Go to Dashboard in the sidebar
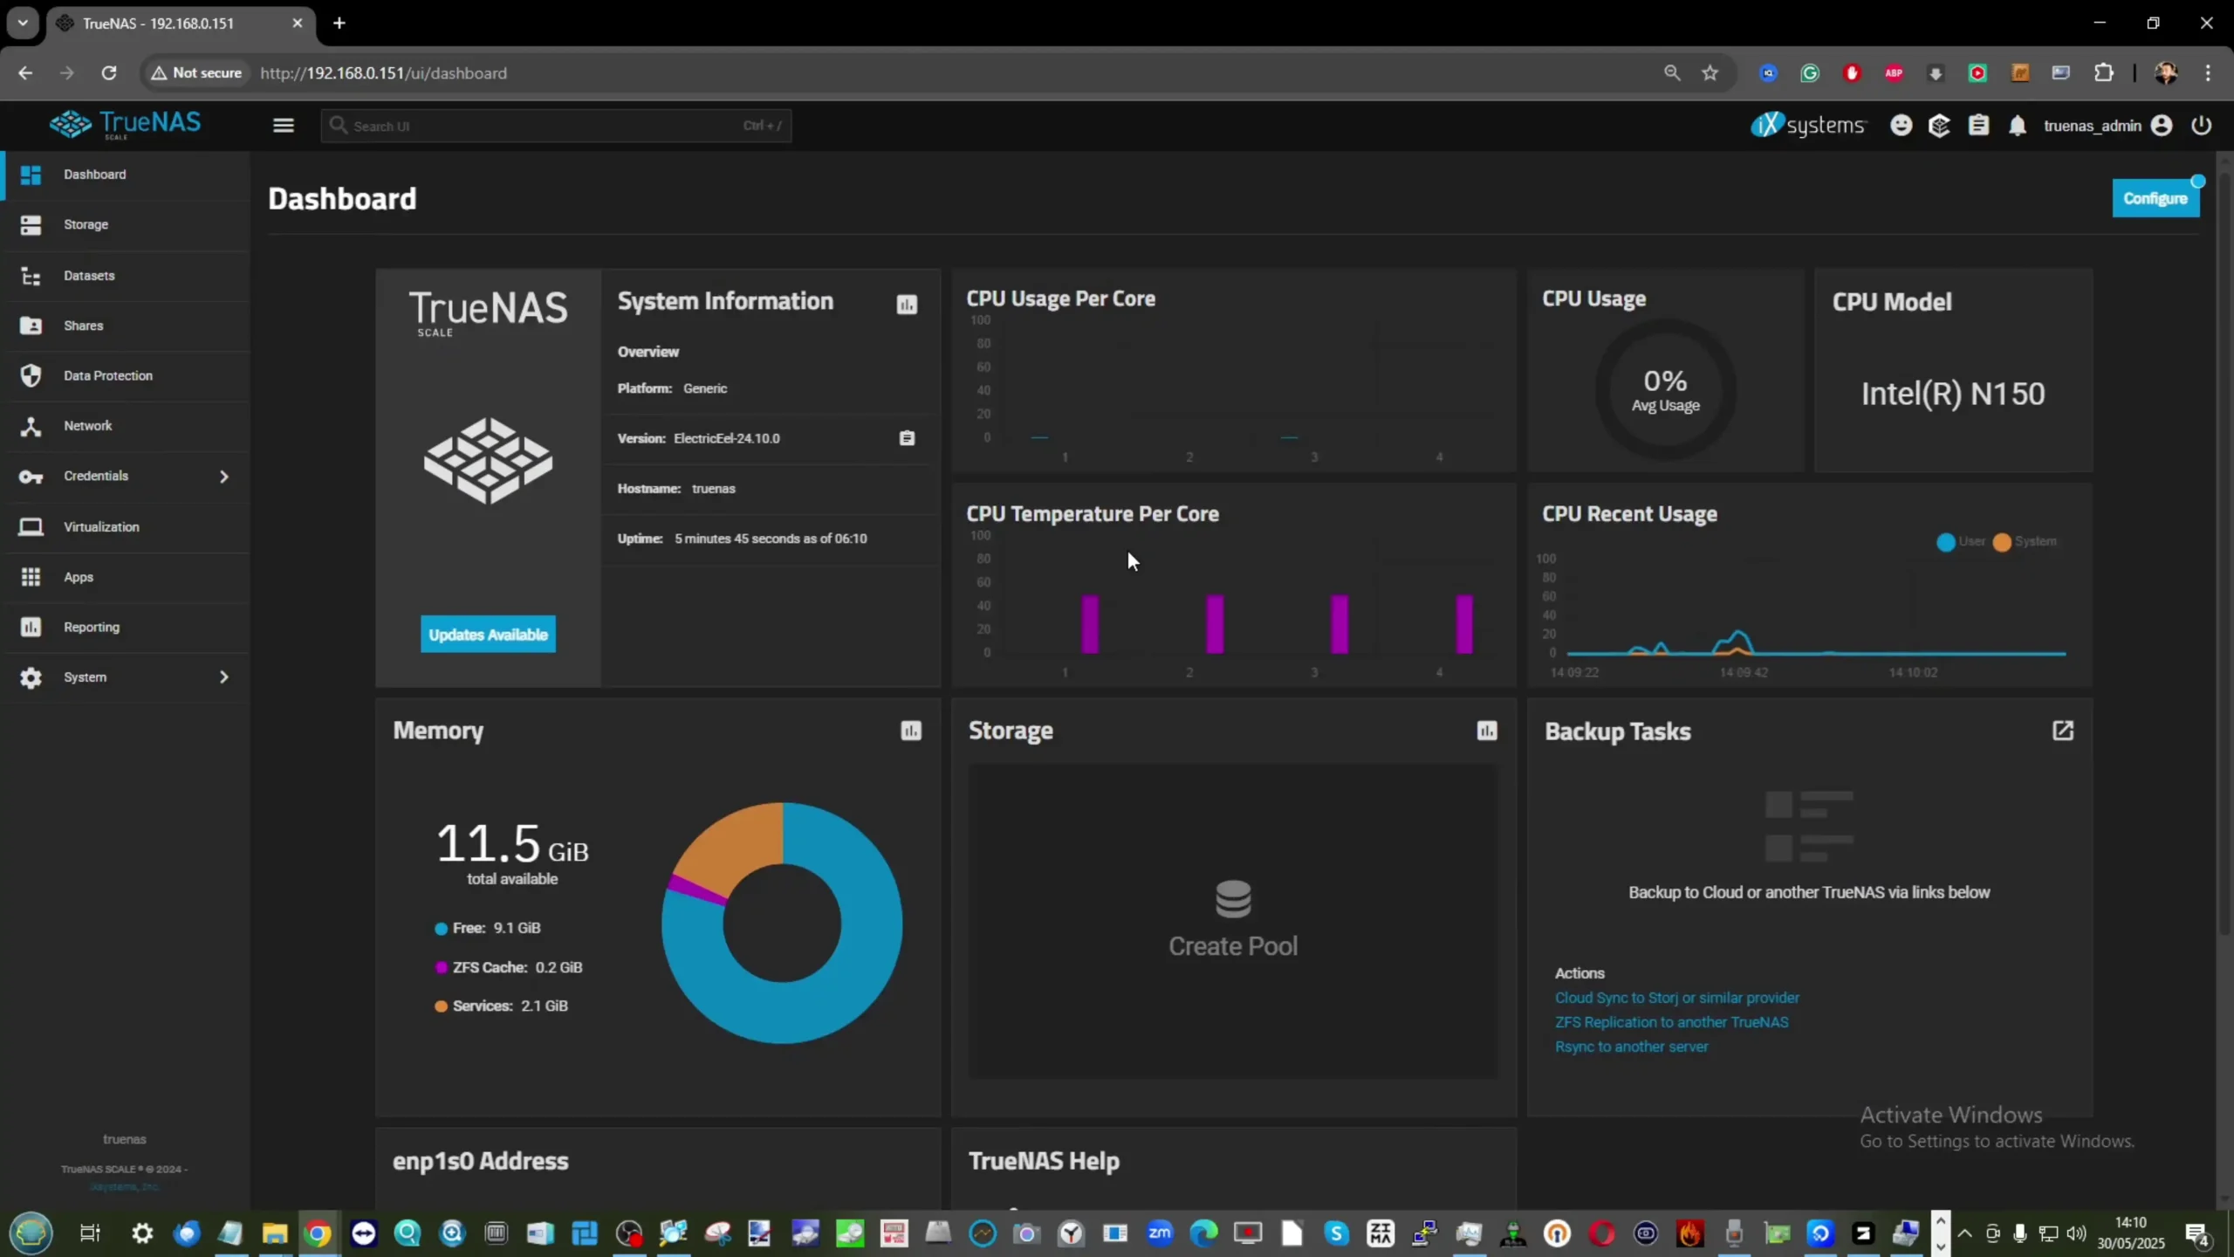The width and height of the screenshot is (2234, 1257). (126, 175)
